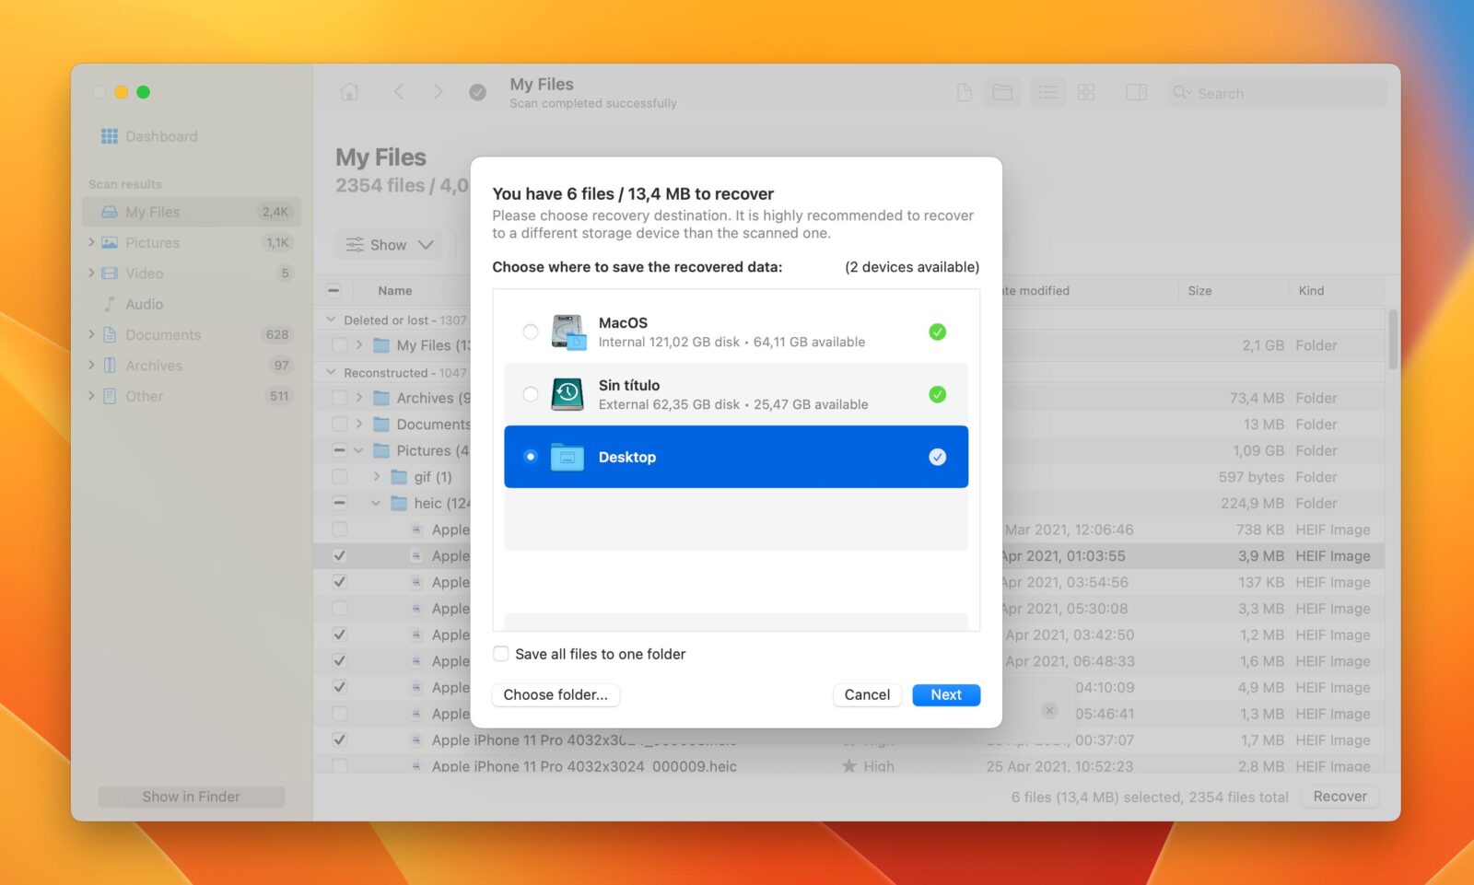
Task: Click the folder icon in the toolbar
Action: [x=1003, y=92]
